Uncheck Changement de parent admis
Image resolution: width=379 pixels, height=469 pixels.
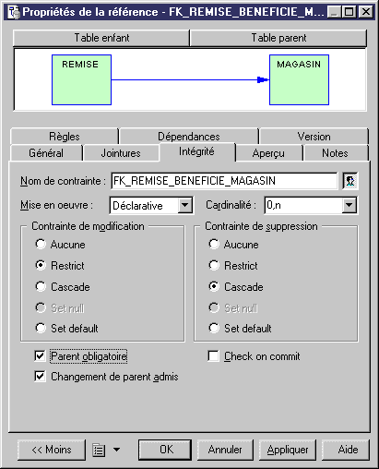(40, 377)
